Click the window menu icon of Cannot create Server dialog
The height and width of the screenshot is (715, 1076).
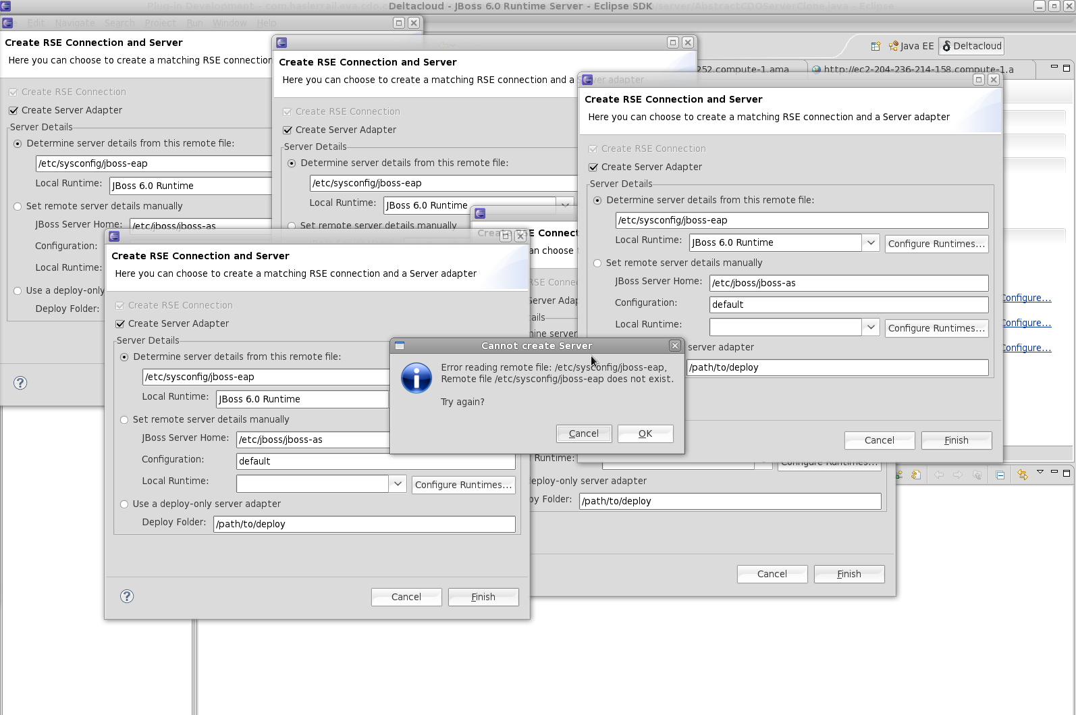click(400, 346)
